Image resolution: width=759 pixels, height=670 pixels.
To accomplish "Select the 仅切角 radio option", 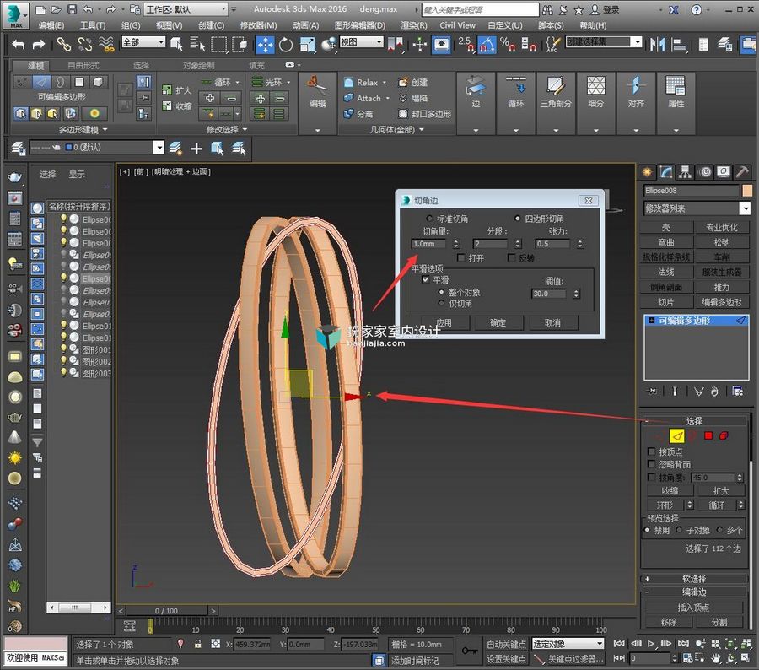I will click(x=441, y=303).
